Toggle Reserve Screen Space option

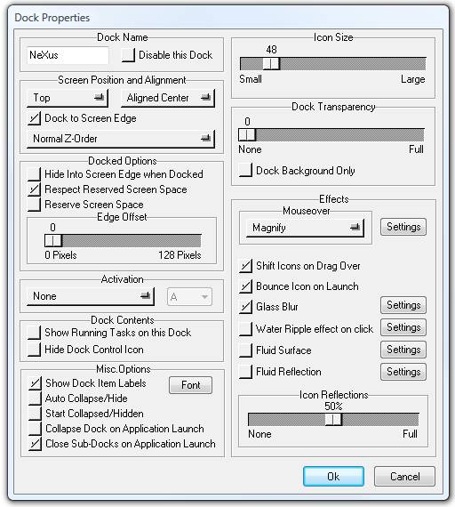point(35,205)
